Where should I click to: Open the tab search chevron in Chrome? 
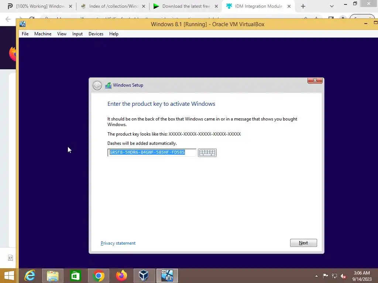[332, 7]
